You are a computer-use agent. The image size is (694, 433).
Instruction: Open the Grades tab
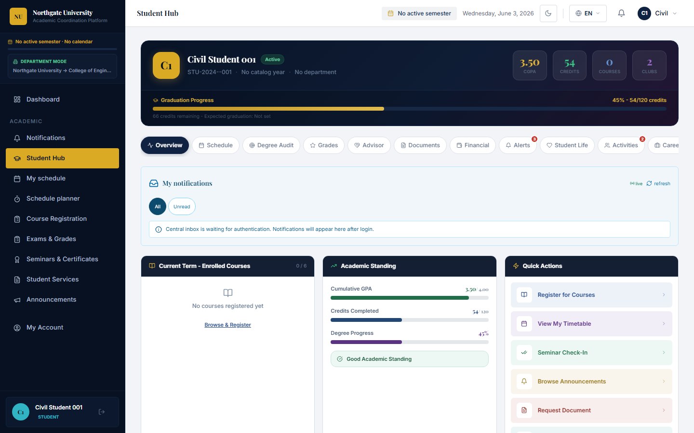click(x=324, y=145)
